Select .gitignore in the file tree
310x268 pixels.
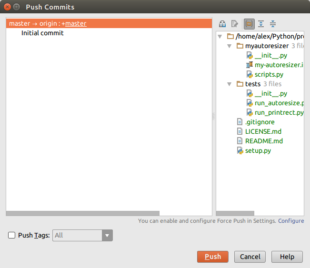(x=260, y=122)
